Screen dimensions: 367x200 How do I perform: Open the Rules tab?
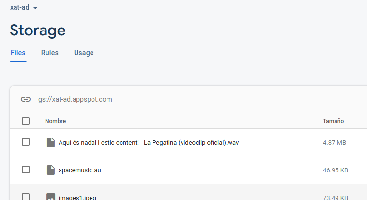[49, 53]
